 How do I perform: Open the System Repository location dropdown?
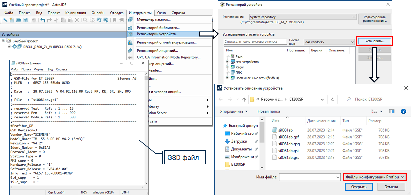tap(302, 17)
